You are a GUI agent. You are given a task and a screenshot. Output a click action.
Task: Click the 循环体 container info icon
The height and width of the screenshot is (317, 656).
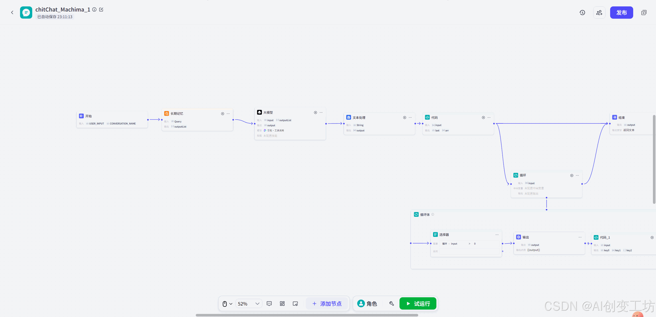(433, 215)
